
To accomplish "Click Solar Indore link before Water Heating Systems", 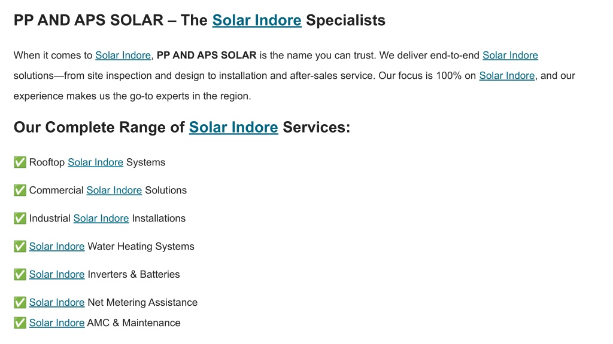I will click(x=57, y=247).
